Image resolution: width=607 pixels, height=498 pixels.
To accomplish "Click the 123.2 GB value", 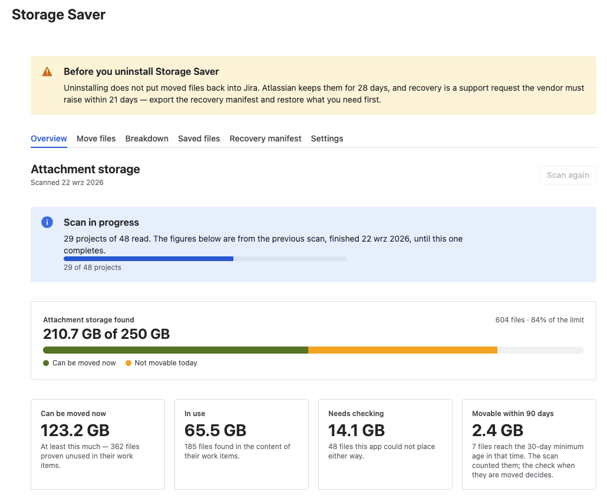I will 75,430.
